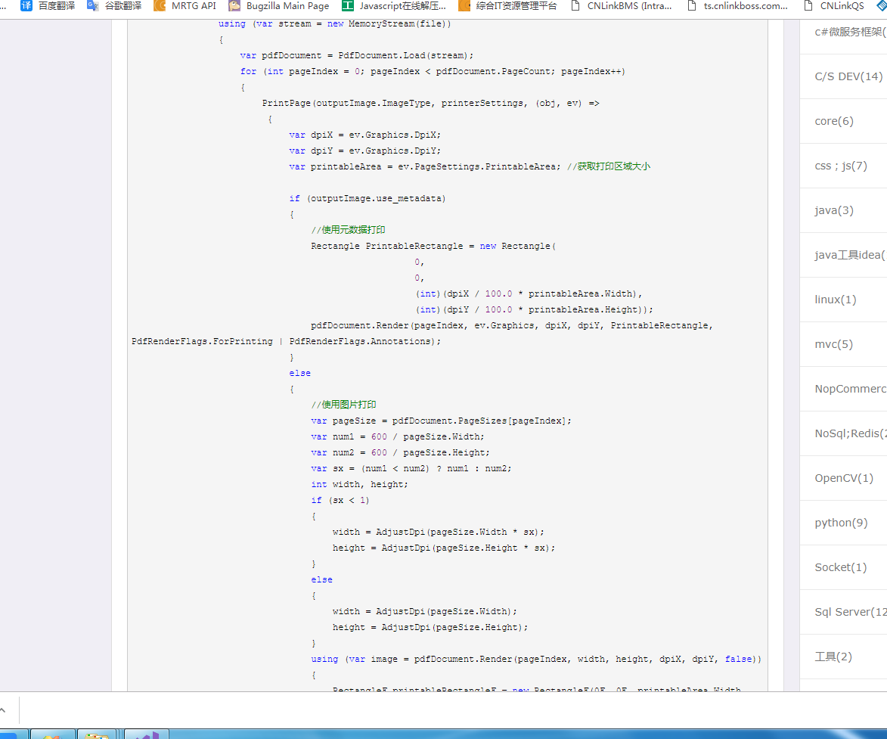Click the 'PrintPage(outputImage.ImageType' code line
Viewport: 887px width, 739px height.
click(430, 103)
